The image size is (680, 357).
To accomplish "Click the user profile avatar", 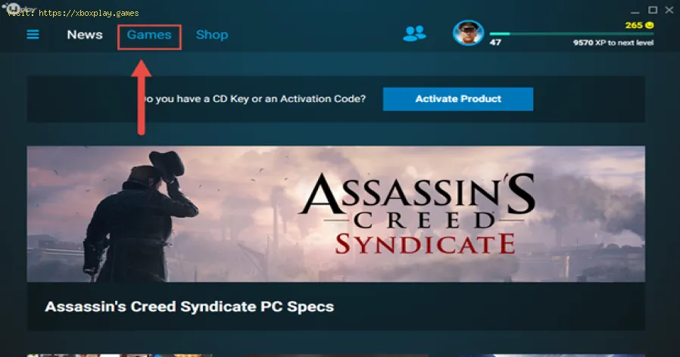I will point(468,33).
